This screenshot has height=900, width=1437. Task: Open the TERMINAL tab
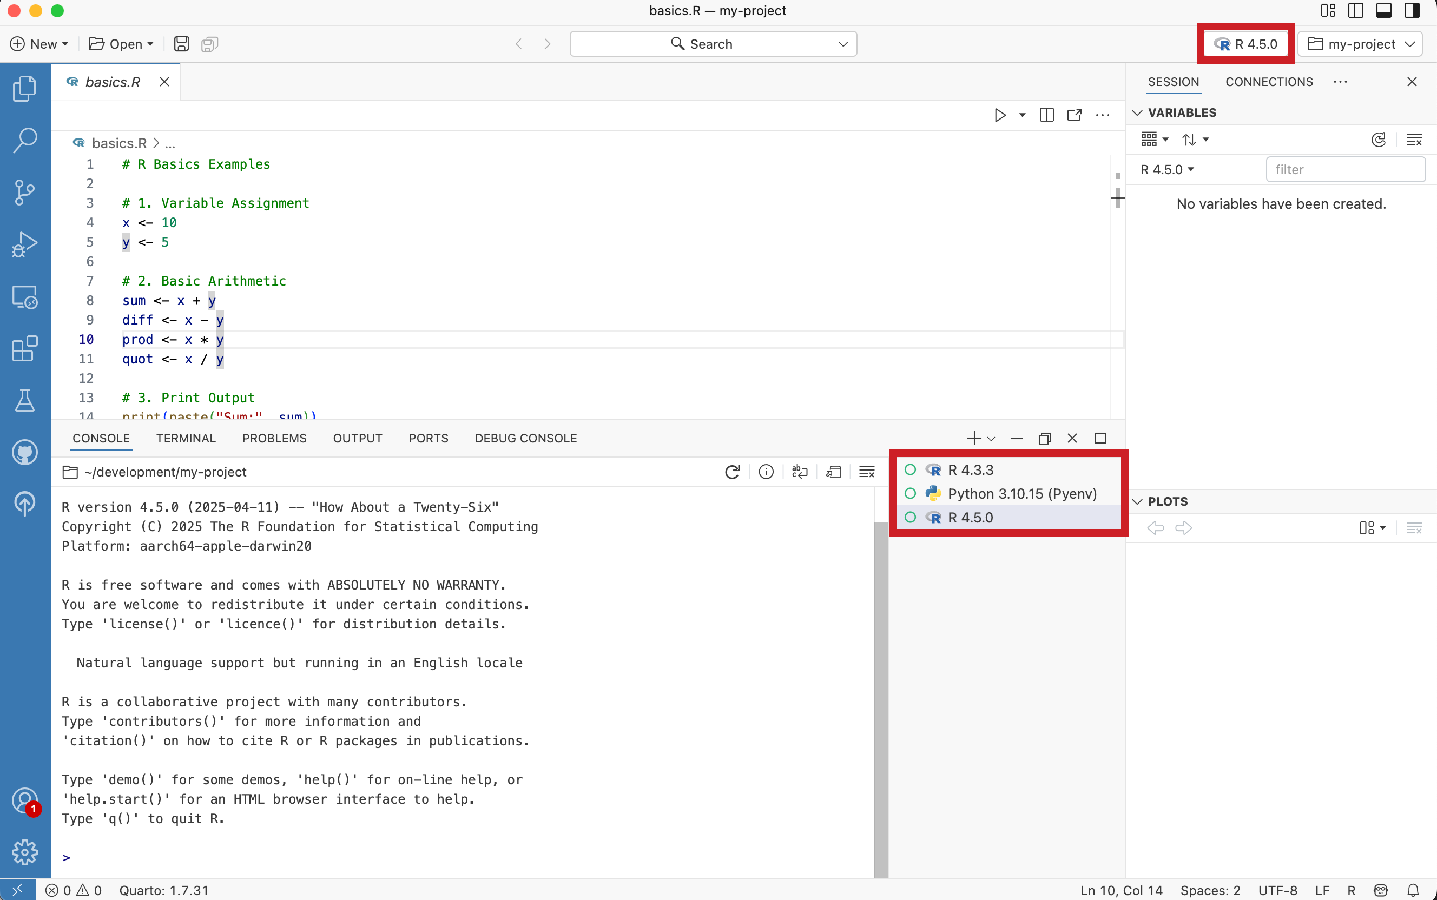point(186,438)
